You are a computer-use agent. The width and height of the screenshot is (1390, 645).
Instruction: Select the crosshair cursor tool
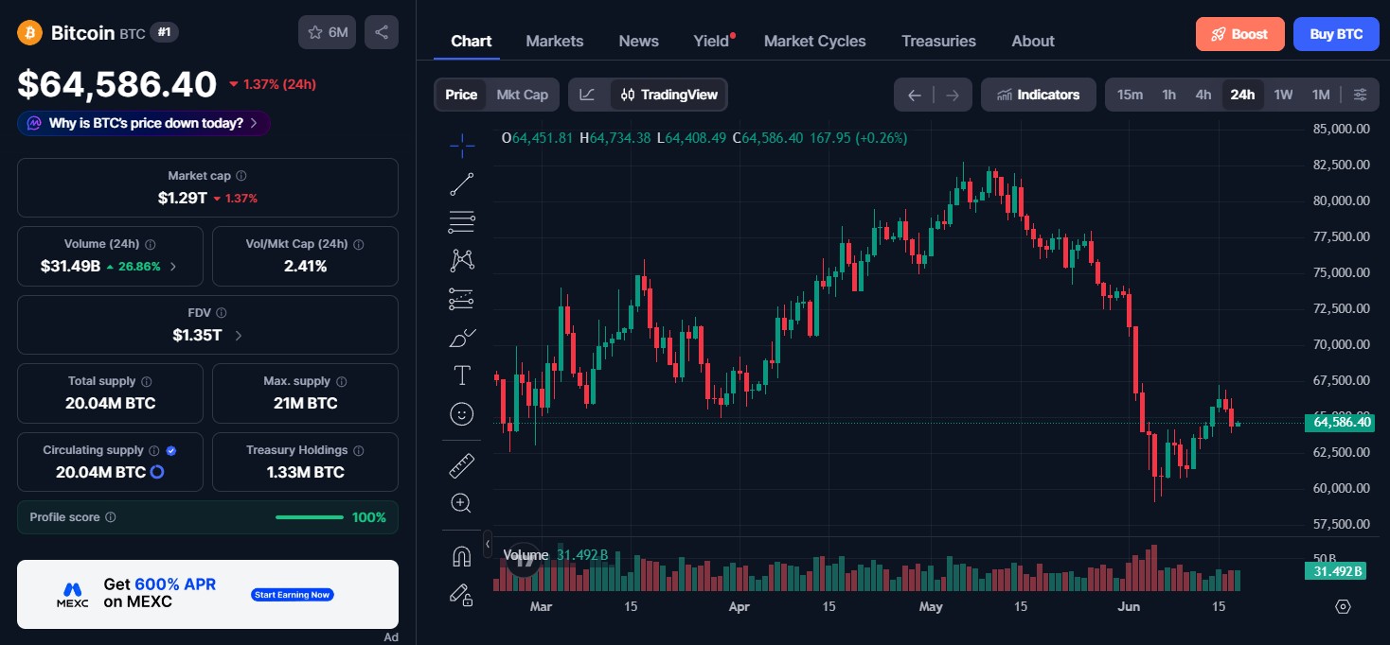[462, 145]
